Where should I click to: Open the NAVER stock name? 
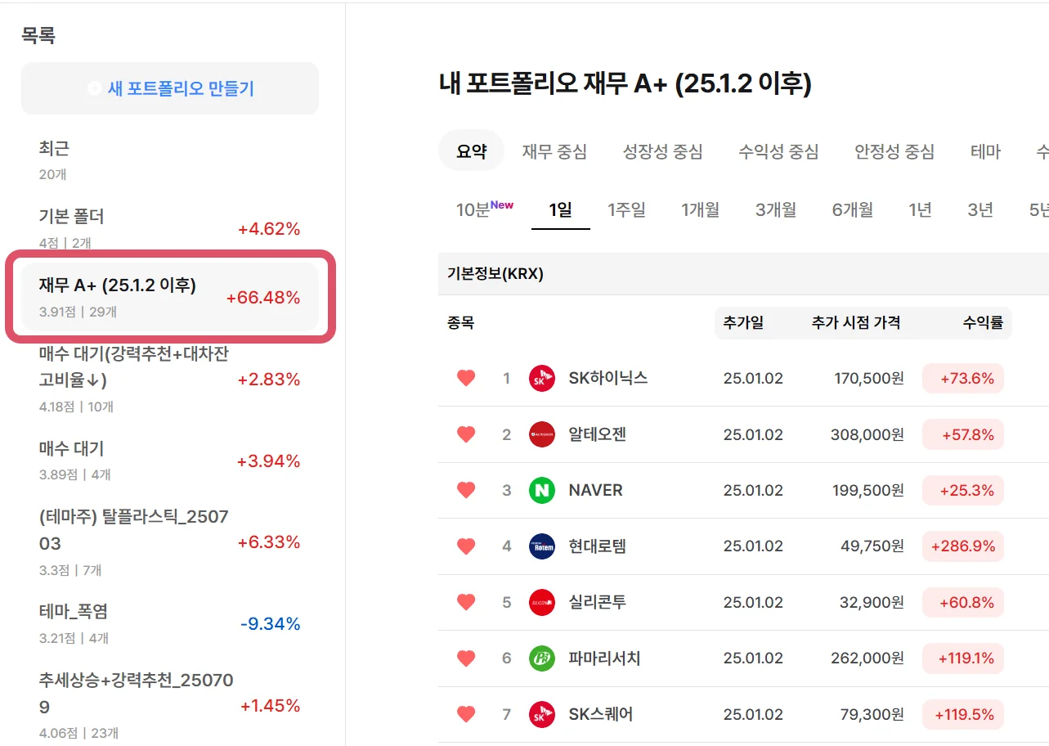(x=596, y=490)
